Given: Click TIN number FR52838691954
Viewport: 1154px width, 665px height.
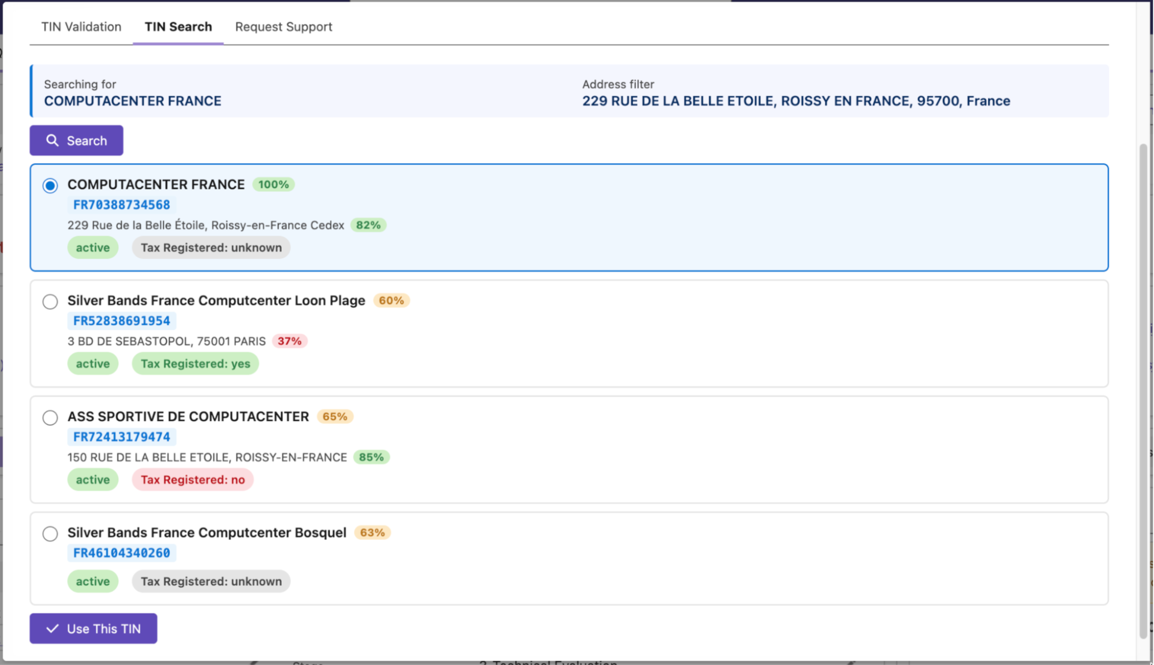Looking at the screenshot, I should point(122,321).
